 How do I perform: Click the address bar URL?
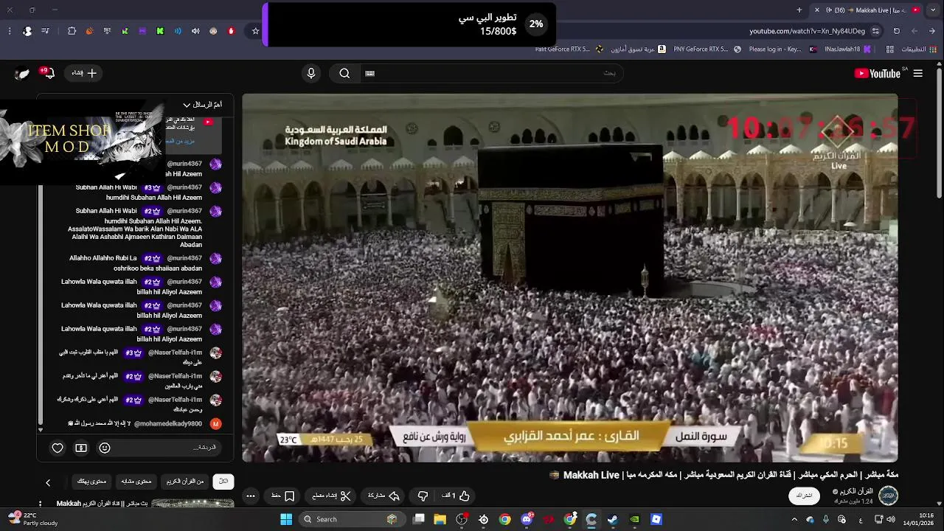click(x=807, y=31)
